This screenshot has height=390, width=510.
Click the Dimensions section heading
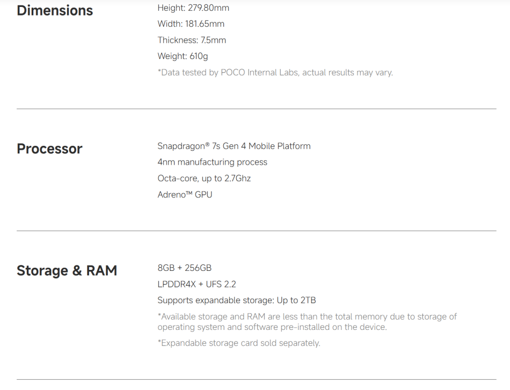(55, 10)
